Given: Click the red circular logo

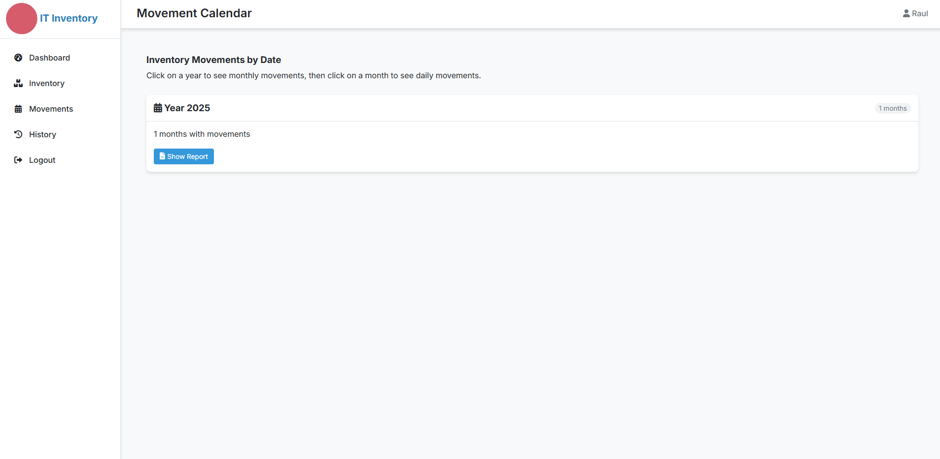Looking at the screenshot, I should pos(22,19).
